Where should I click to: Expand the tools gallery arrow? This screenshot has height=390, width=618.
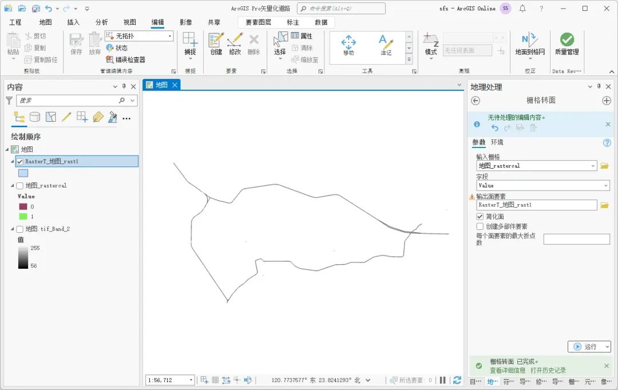409,59
